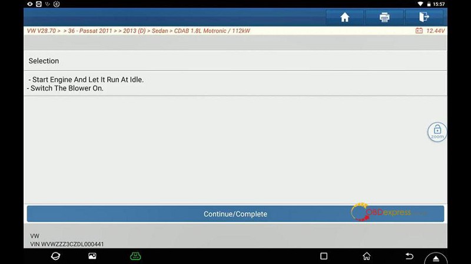Click the 'Selection' heading

click(44, 61)
